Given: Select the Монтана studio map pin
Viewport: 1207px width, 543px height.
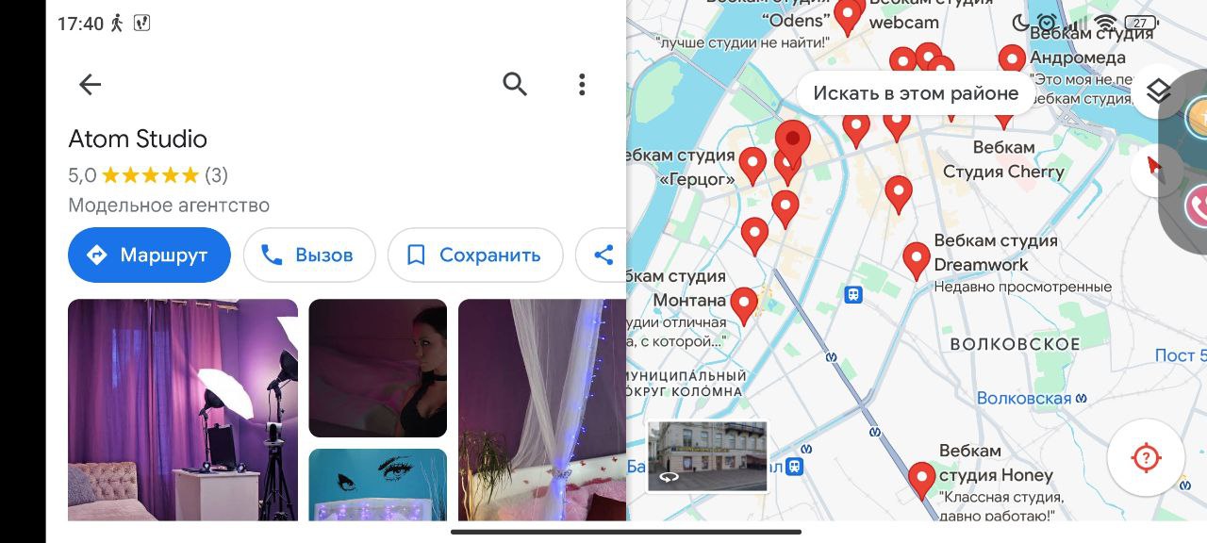Looking at the screenshot, I should [x=744, y=306].
